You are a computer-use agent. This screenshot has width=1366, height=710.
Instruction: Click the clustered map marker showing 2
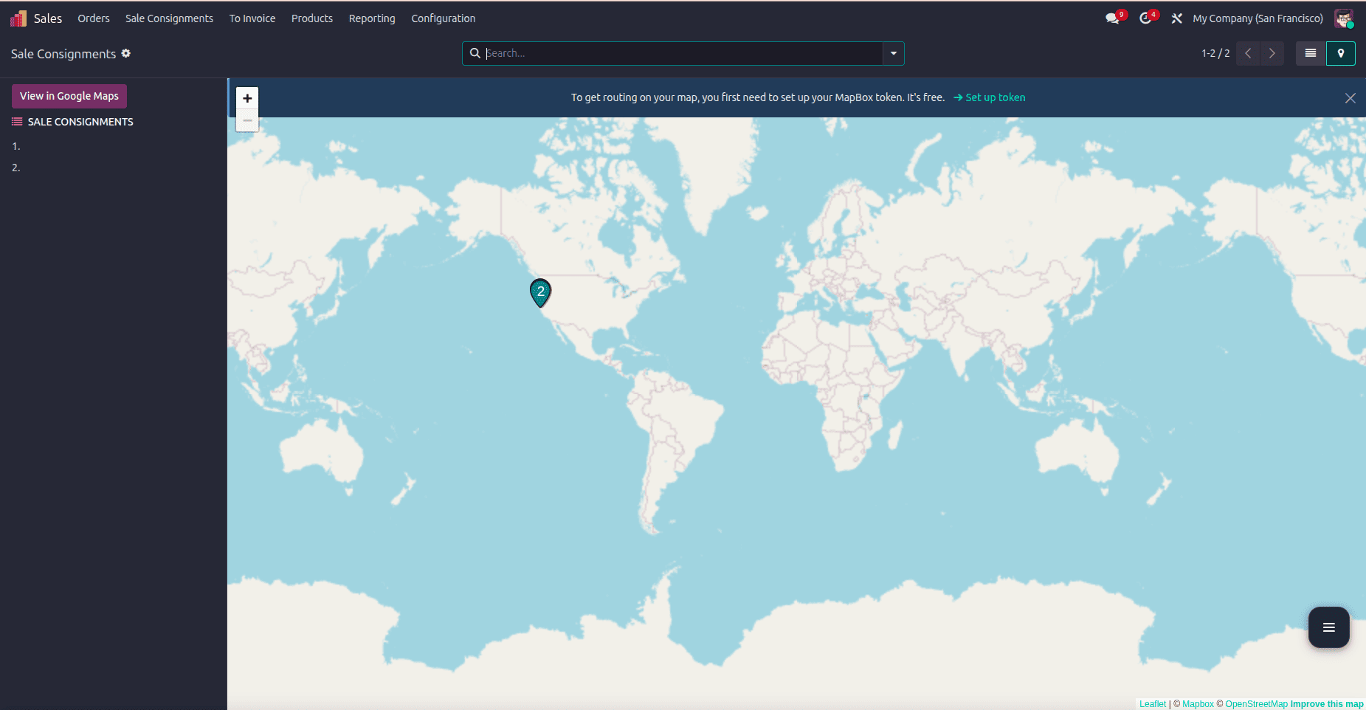click(540, 291)
